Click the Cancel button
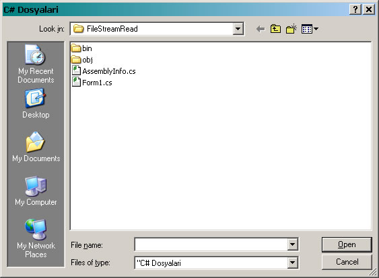 (347, 262)
